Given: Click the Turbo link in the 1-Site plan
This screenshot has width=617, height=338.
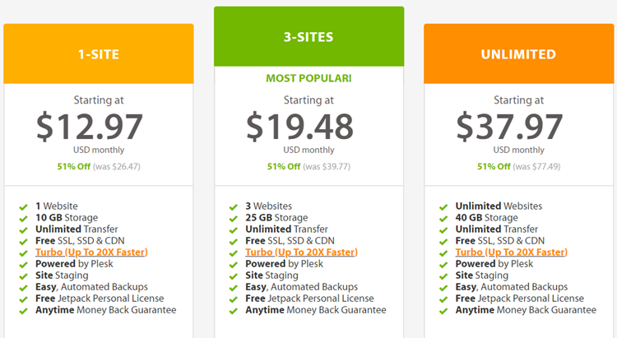Looking at the screenshot, I should tap(92, 252).
